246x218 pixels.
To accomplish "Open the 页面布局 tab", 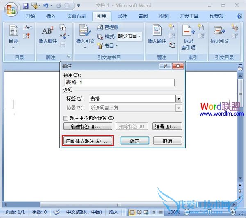I will point(76,16).
